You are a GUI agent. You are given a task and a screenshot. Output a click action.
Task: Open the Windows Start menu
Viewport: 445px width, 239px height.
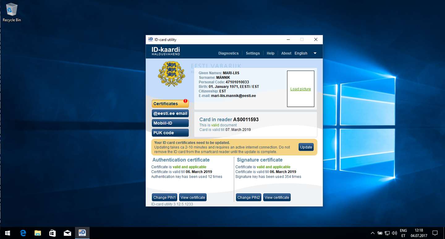[x=7, y=233]
